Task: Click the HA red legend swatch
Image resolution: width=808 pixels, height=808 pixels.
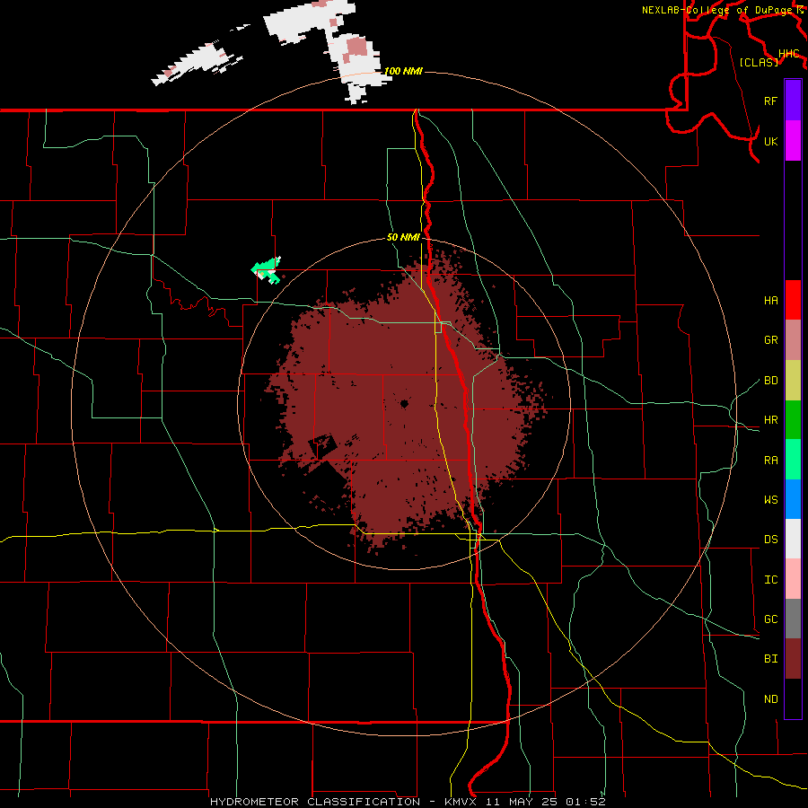Action: coord(793,300)
